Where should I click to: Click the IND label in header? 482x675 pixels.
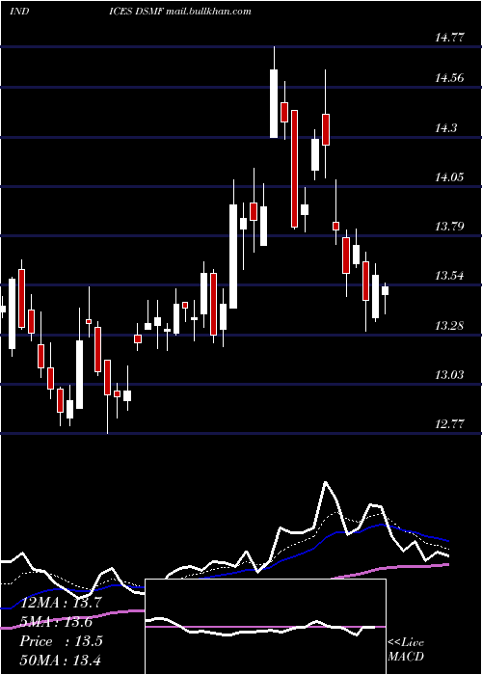pos(19,12)
